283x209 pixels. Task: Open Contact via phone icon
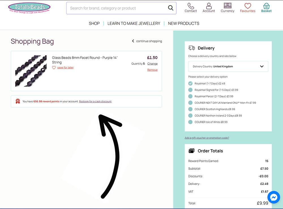click(x=190, y=6)
